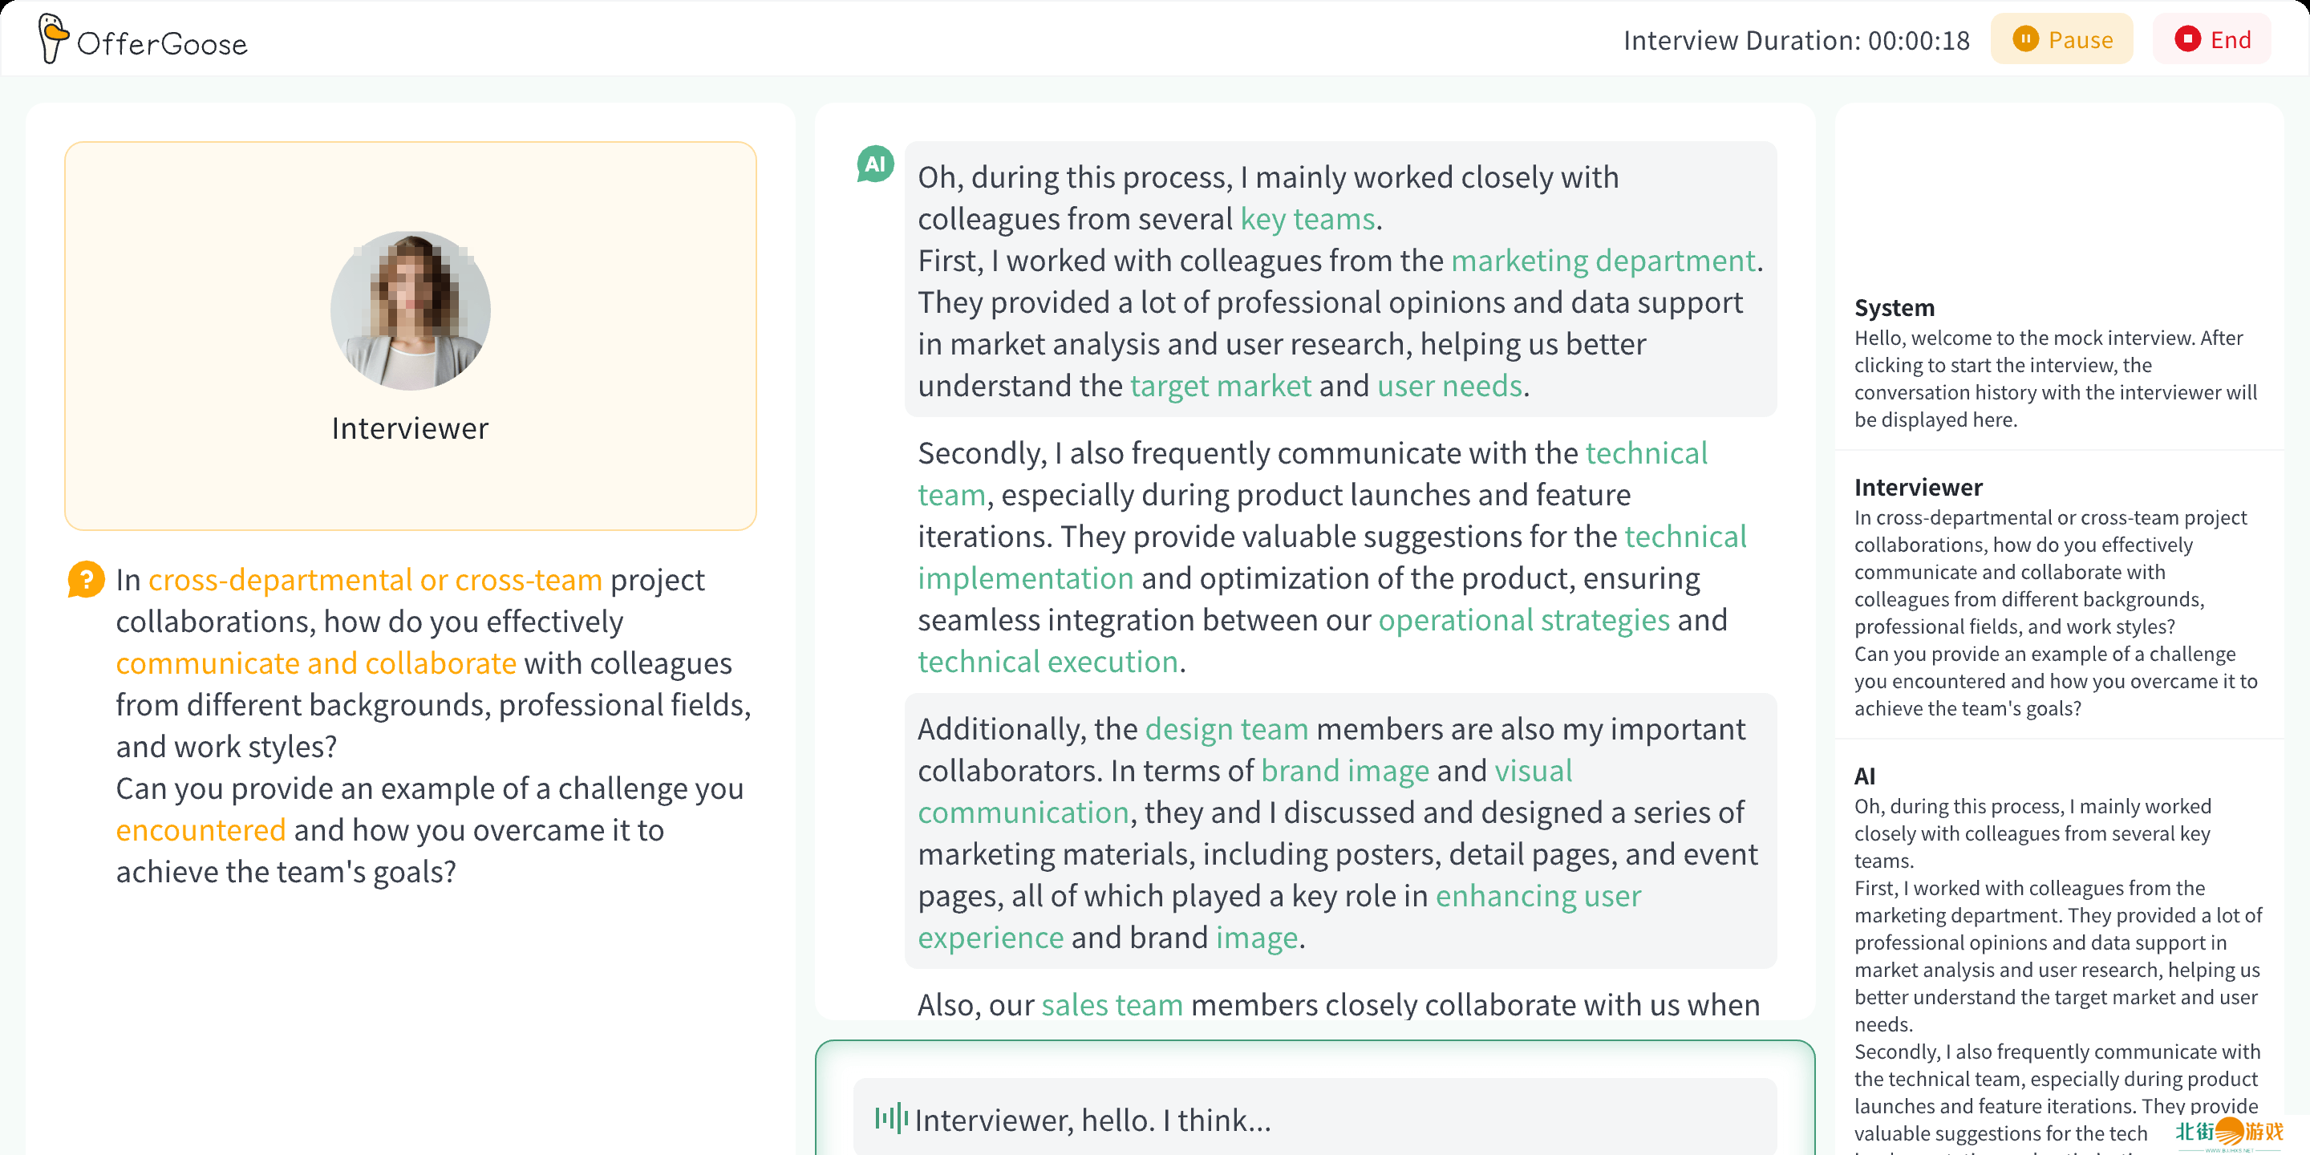
Task: Click the highlighted "sales team" keyword
Action: 1111,1004
